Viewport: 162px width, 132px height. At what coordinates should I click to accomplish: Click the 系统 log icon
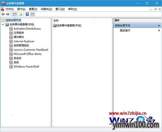(x=11, y=62)
